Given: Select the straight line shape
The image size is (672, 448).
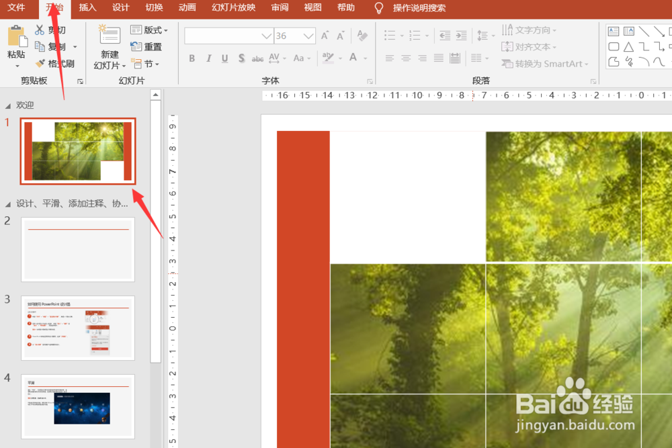Looking at the screenshot, I should (x=644, y=31).
